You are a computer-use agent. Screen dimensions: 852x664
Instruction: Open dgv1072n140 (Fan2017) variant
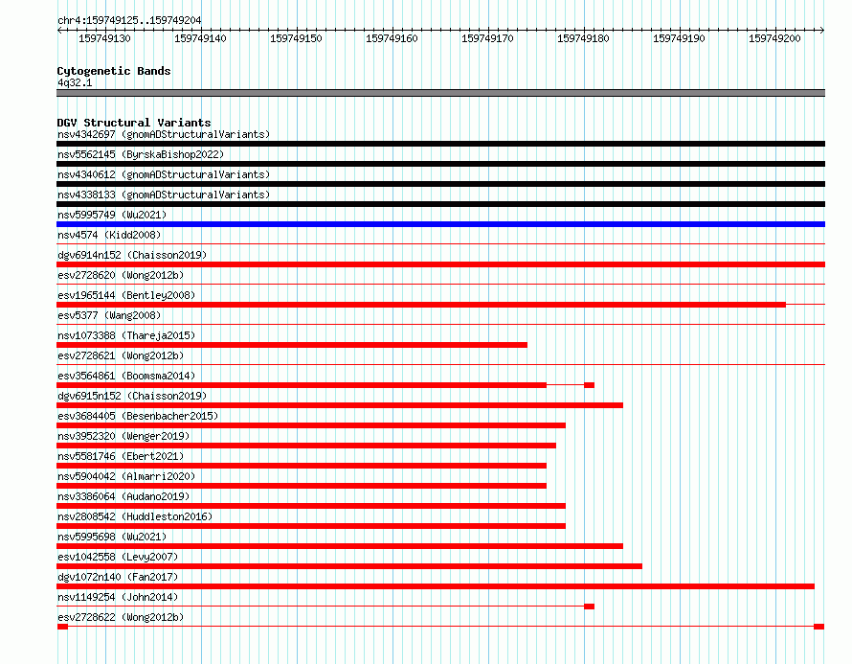click(x=118, y=577)
